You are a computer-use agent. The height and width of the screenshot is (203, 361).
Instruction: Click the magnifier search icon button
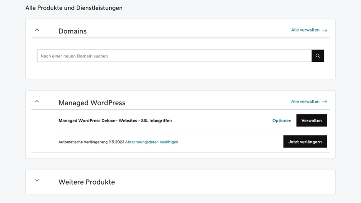pos(318,56)
